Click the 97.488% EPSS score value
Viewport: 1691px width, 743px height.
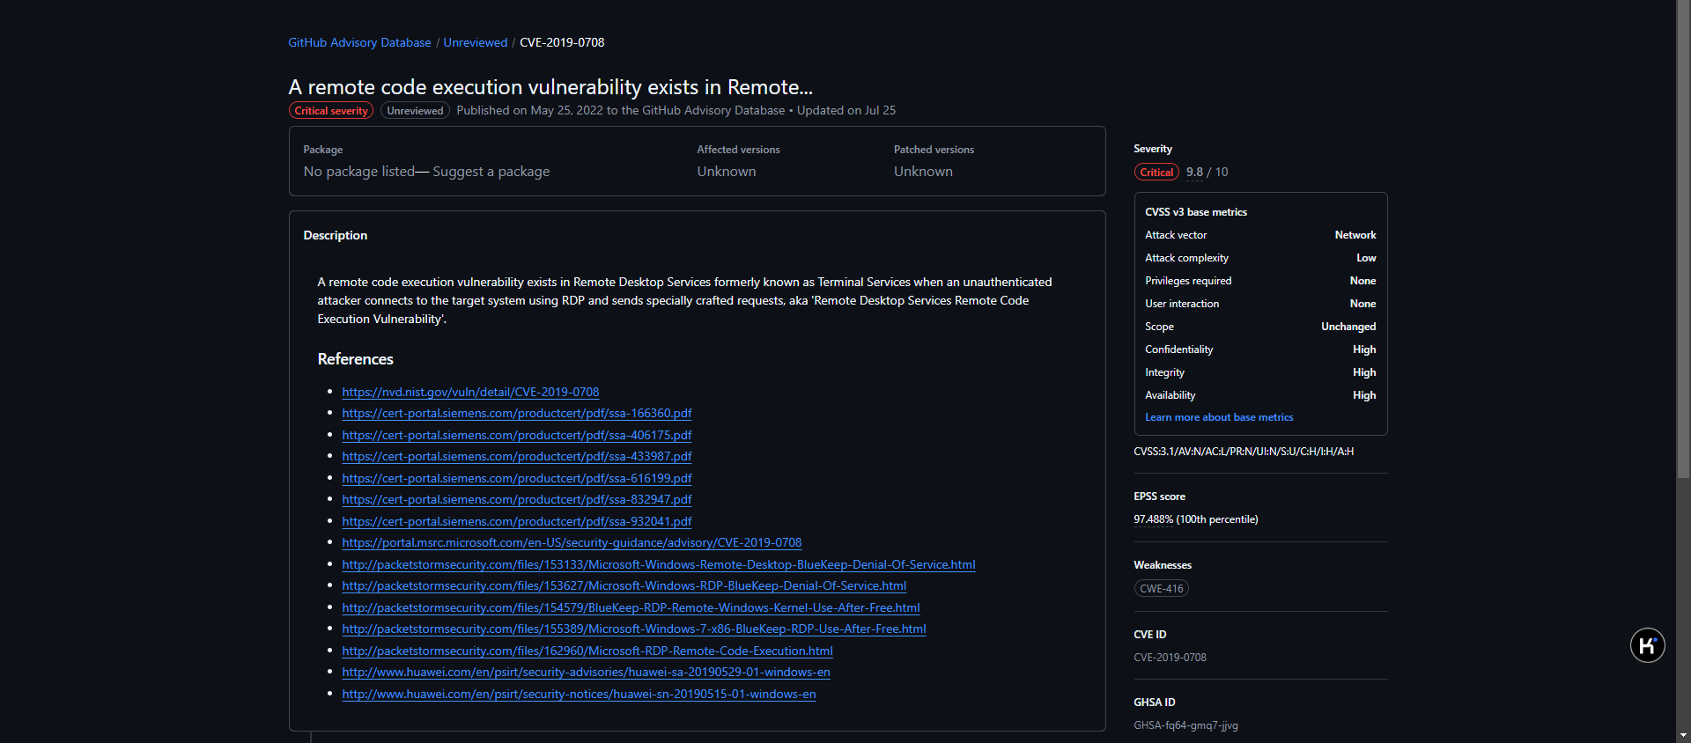1153,519
